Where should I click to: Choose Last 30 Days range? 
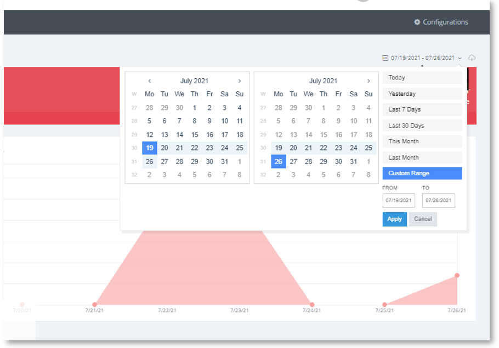(422, 125)
